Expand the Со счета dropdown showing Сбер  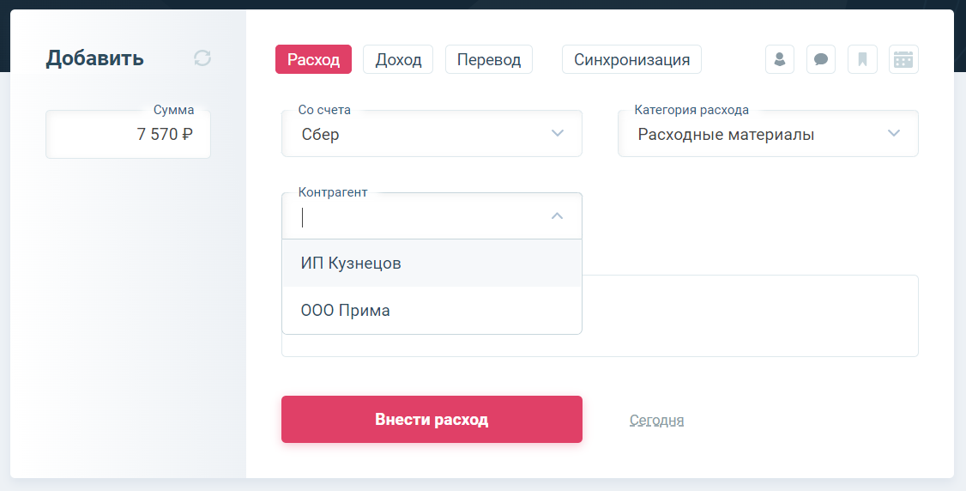tap(432, 134)
